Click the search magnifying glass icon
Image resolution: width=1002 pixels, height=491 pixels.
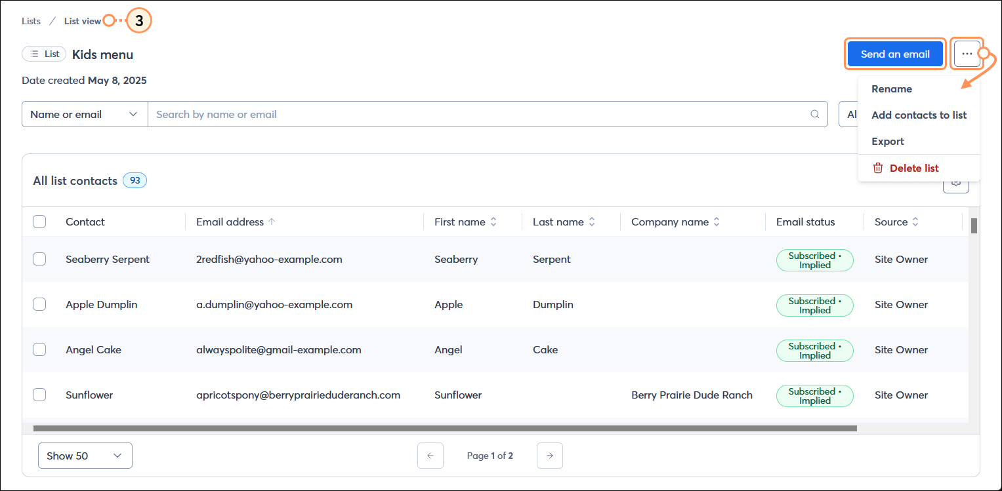(814, 113)
